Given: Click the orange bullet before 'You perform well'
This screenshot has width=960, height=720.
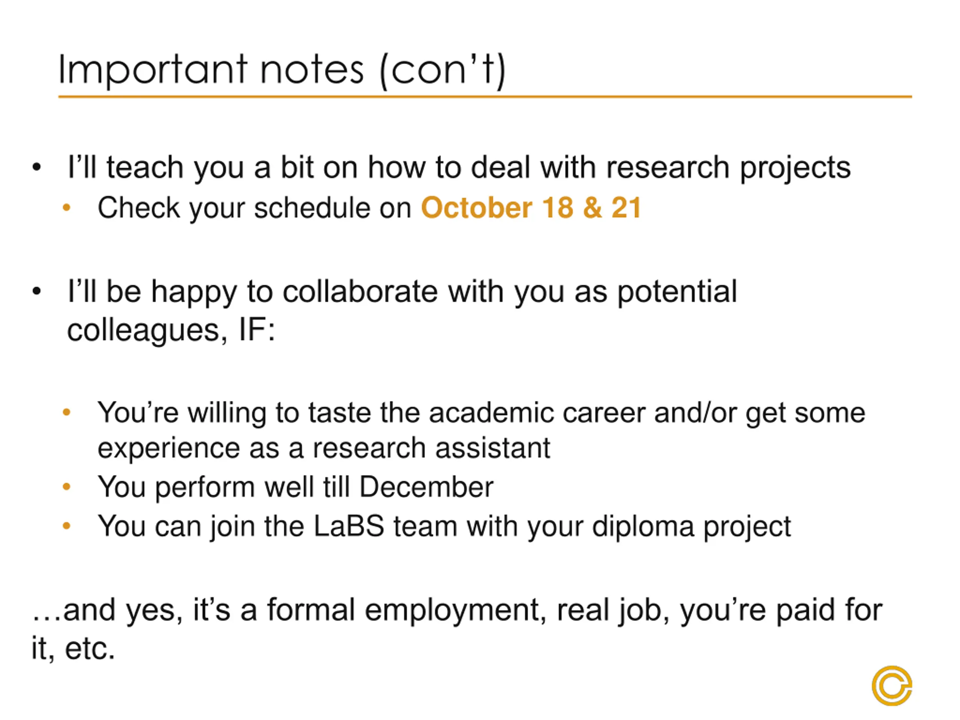Looking at the screenshot, I should (x=66, y=486).
